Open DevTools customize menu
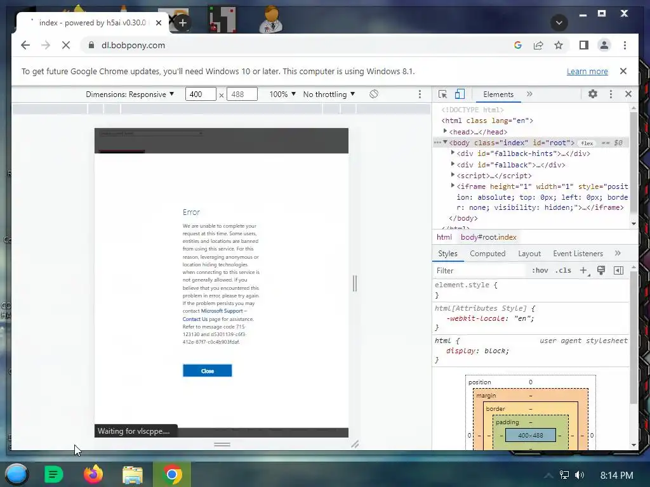The height and width of the screenshot is (487, 650). (x=611, y=94)
